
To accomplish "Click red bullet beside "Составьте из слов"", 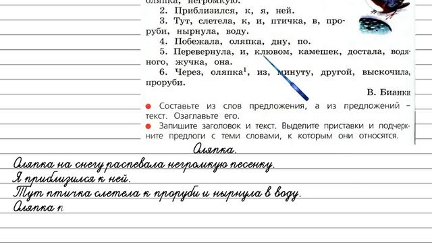I will [x=148, y=107].
